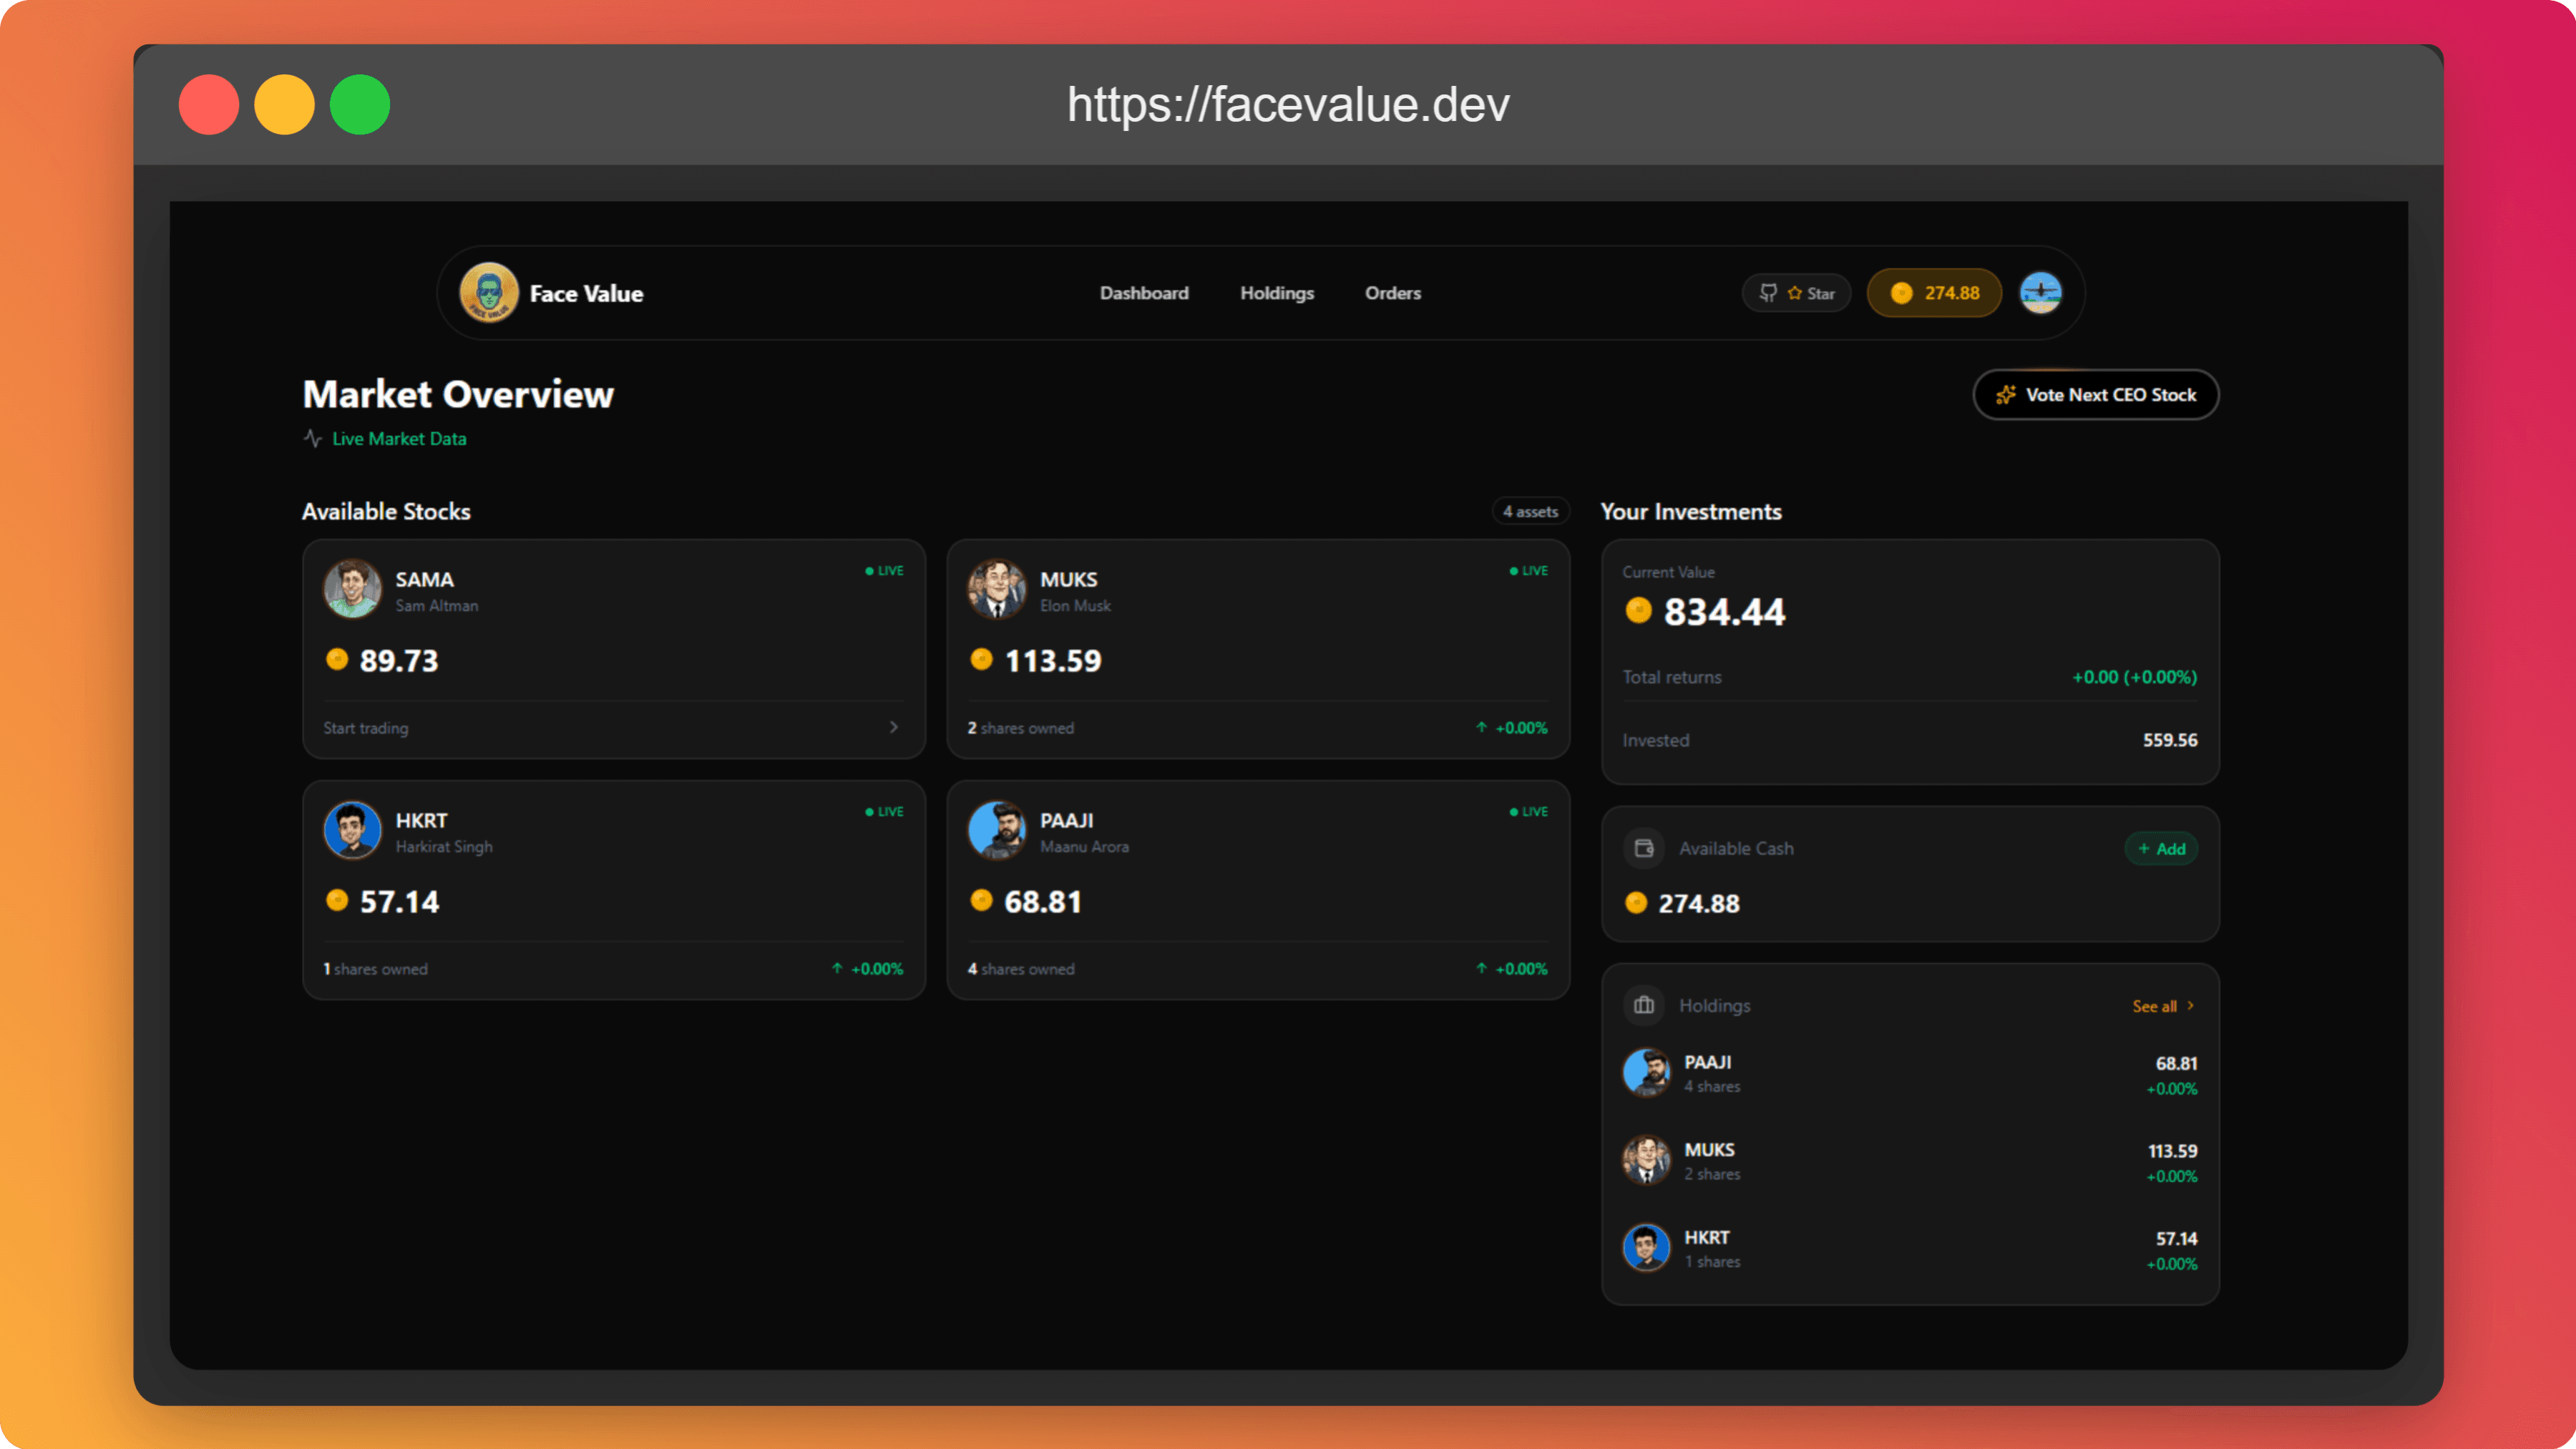Add funds using the Add button
The height and width of the screenshot is (1449, 2576).
pos(2161,847)
